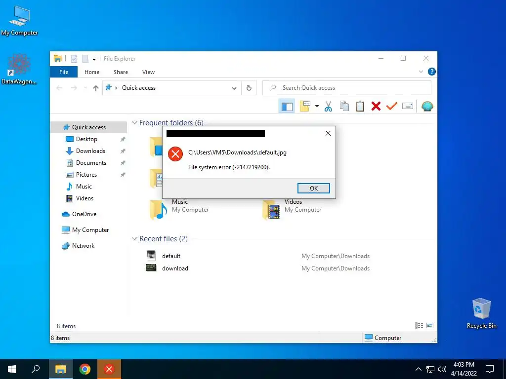Select My Computer in navigation pane

[x=90, y=230]
